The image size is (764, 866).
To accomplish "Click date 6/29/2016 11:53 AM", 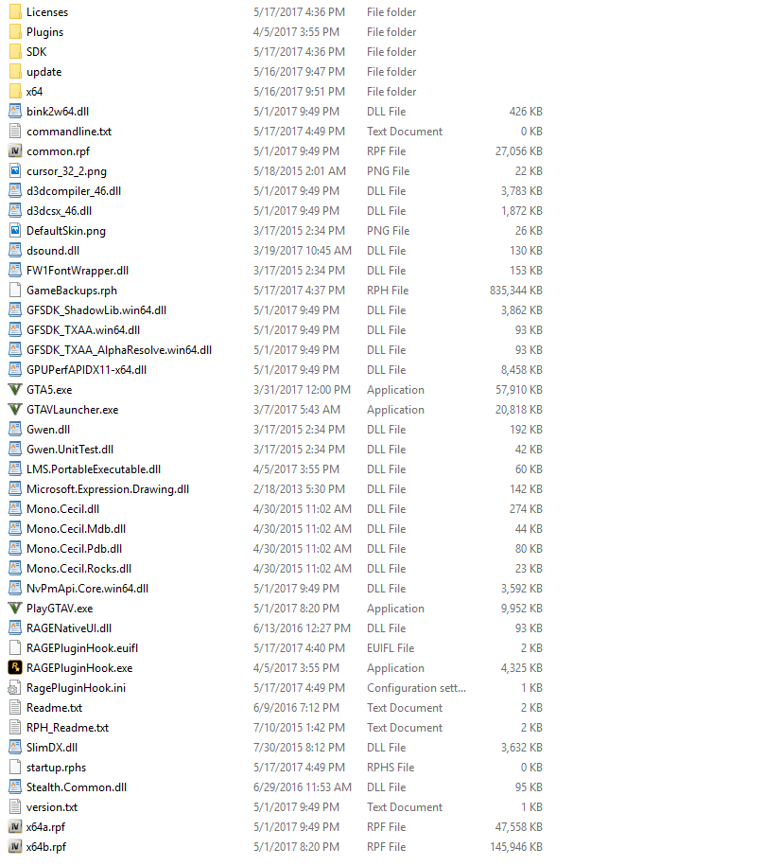I will [x=303, y=787].
